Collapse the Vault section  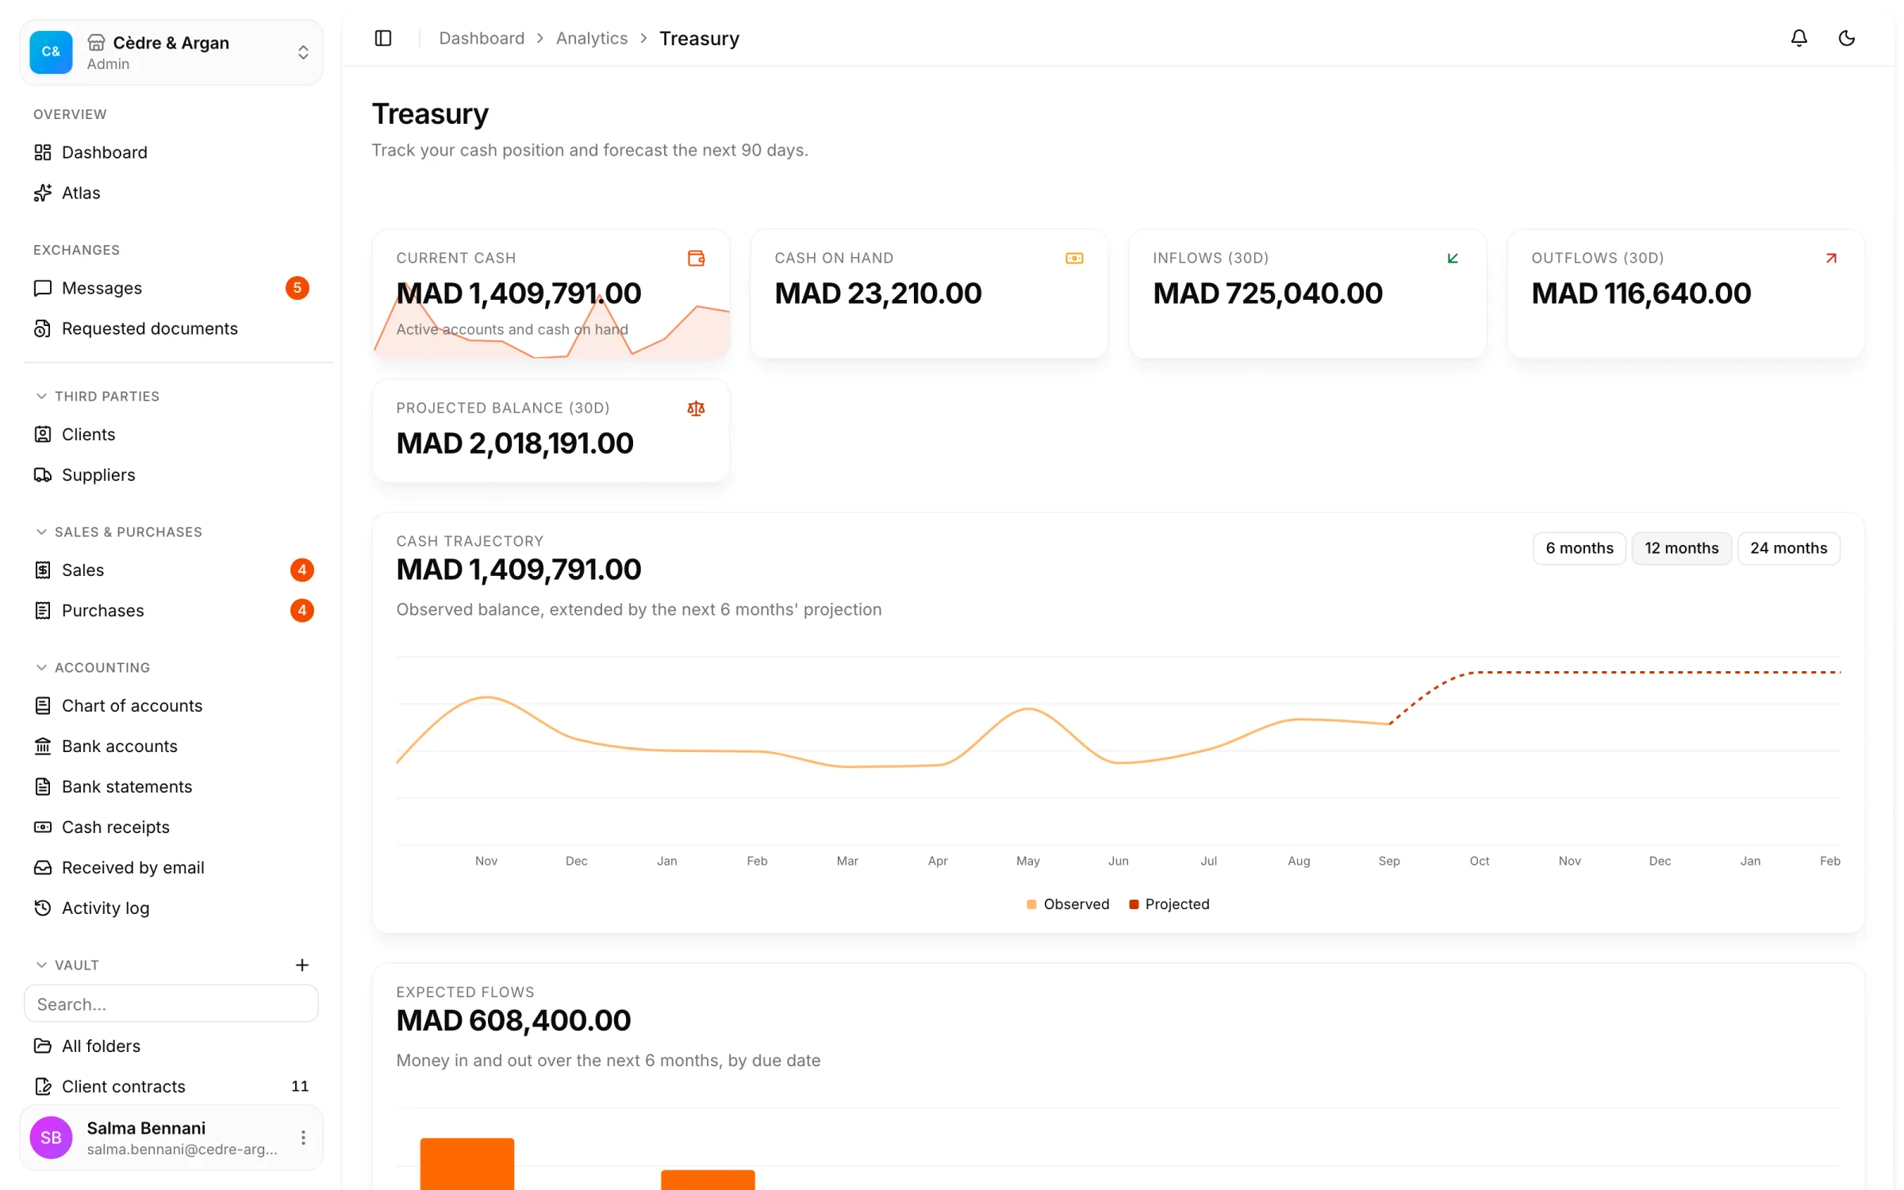click(x=67, y=965)
